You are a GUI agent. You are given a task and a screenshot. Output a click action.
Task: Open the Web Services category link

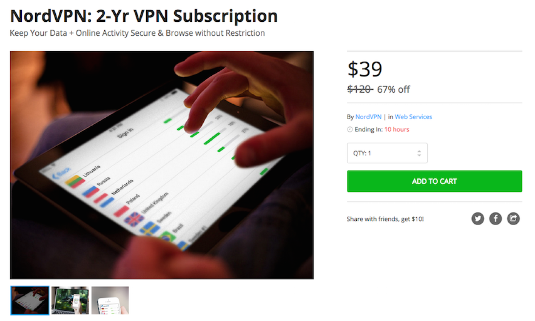(413, 117)
